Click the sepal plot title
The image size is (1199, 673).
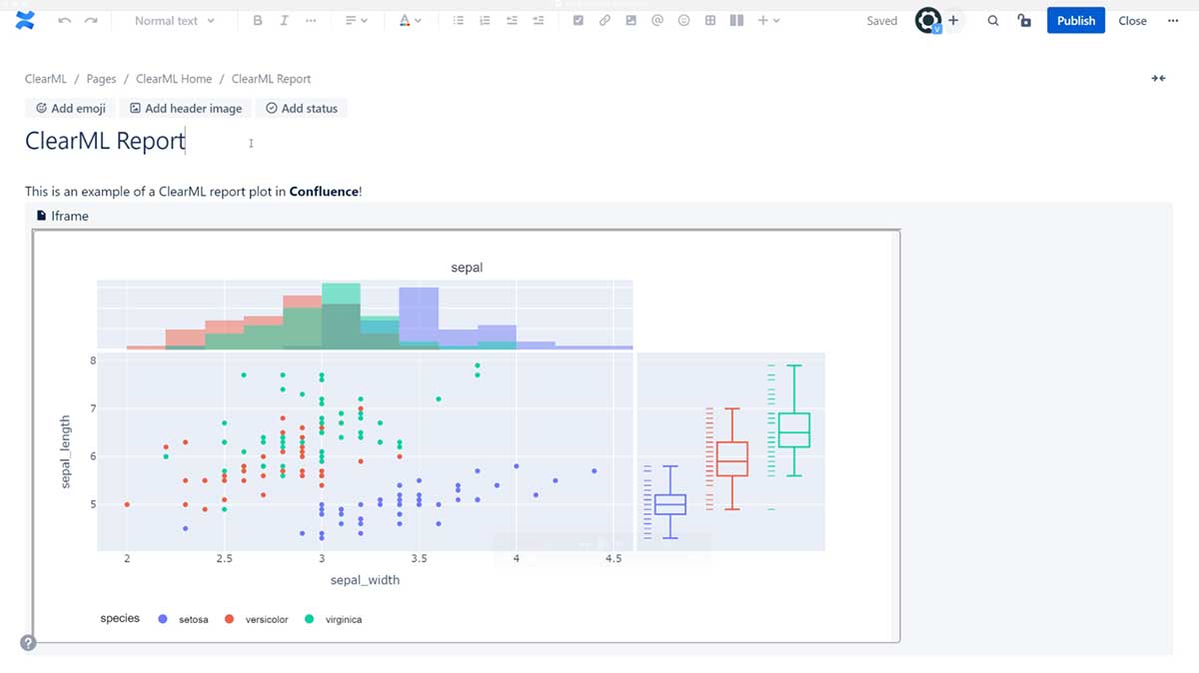click(467, 268)
